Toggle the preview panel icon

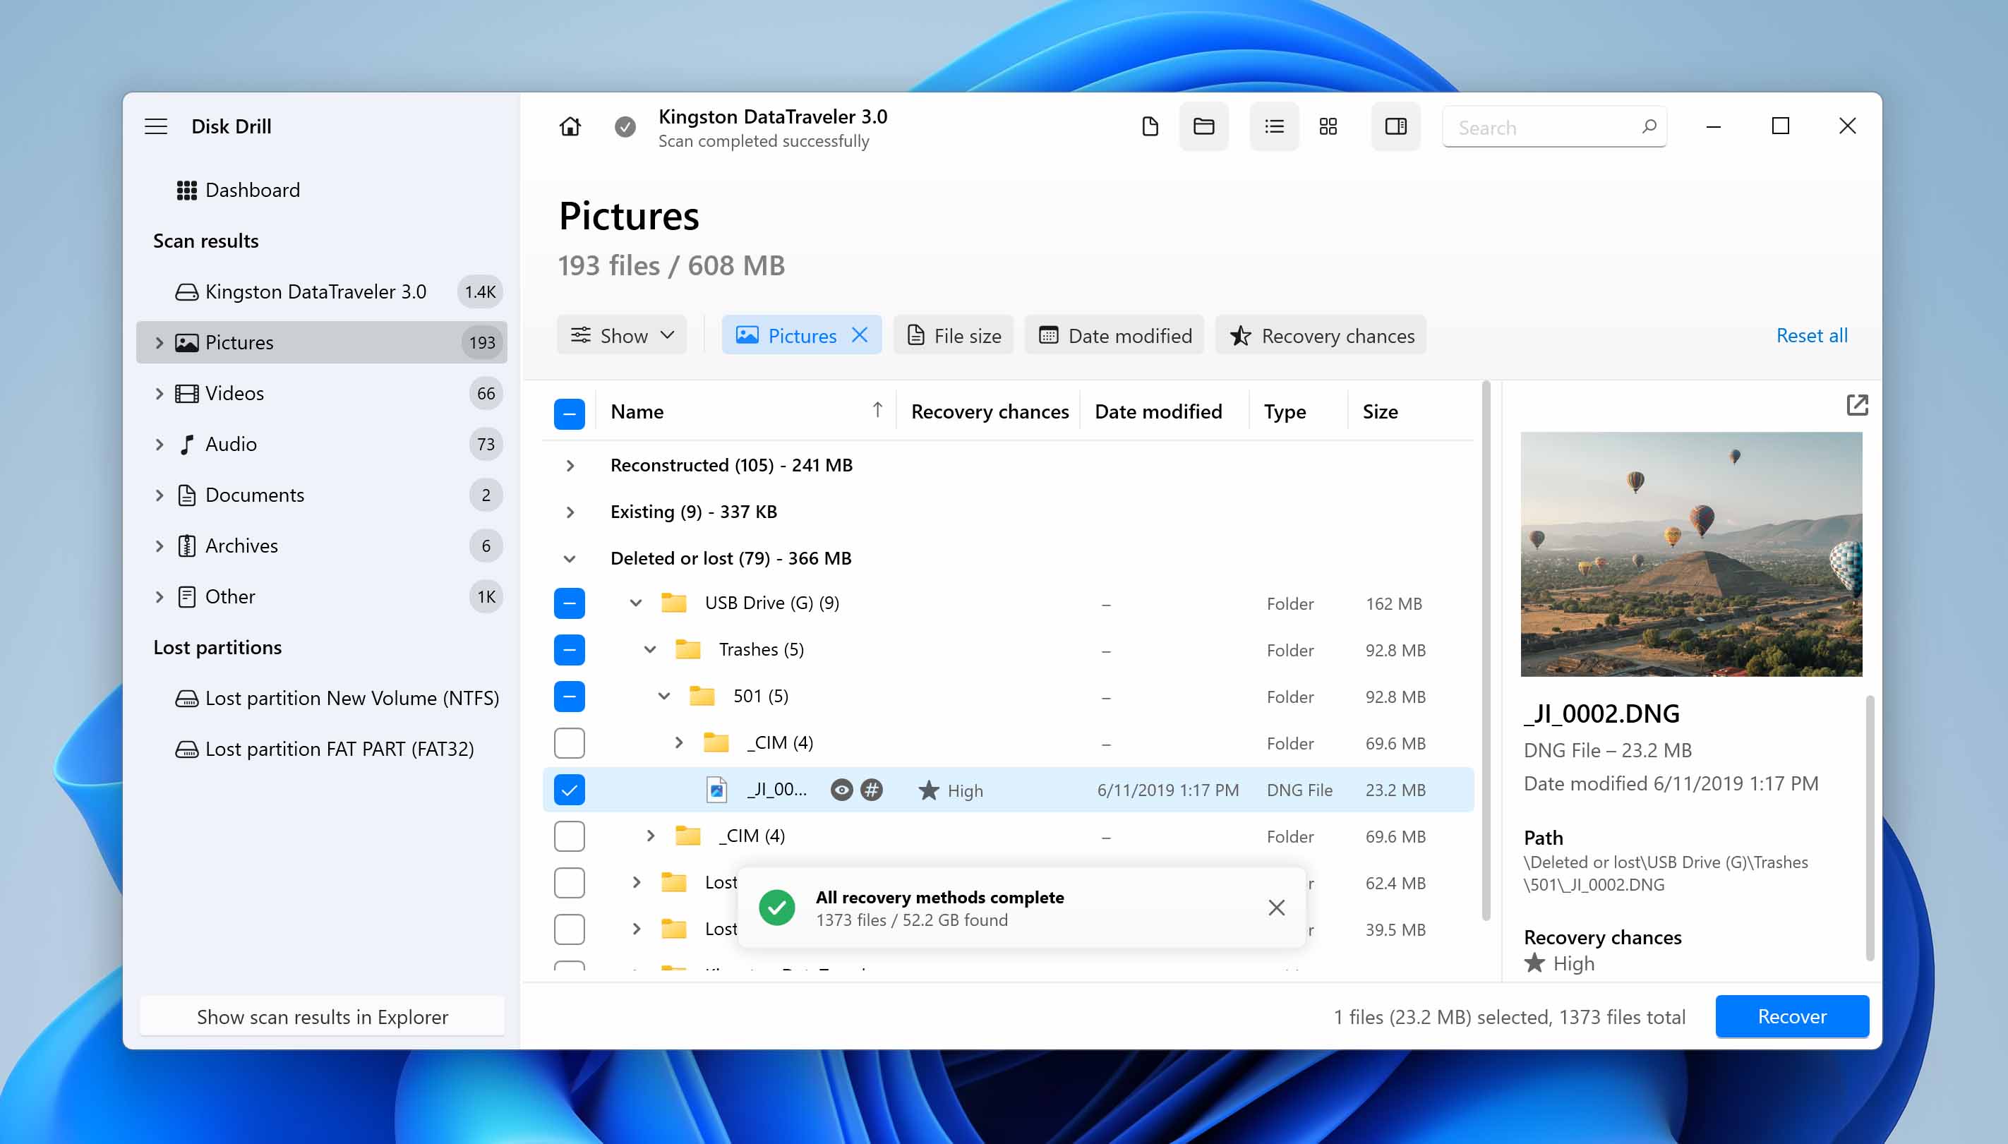point(1396,126)
